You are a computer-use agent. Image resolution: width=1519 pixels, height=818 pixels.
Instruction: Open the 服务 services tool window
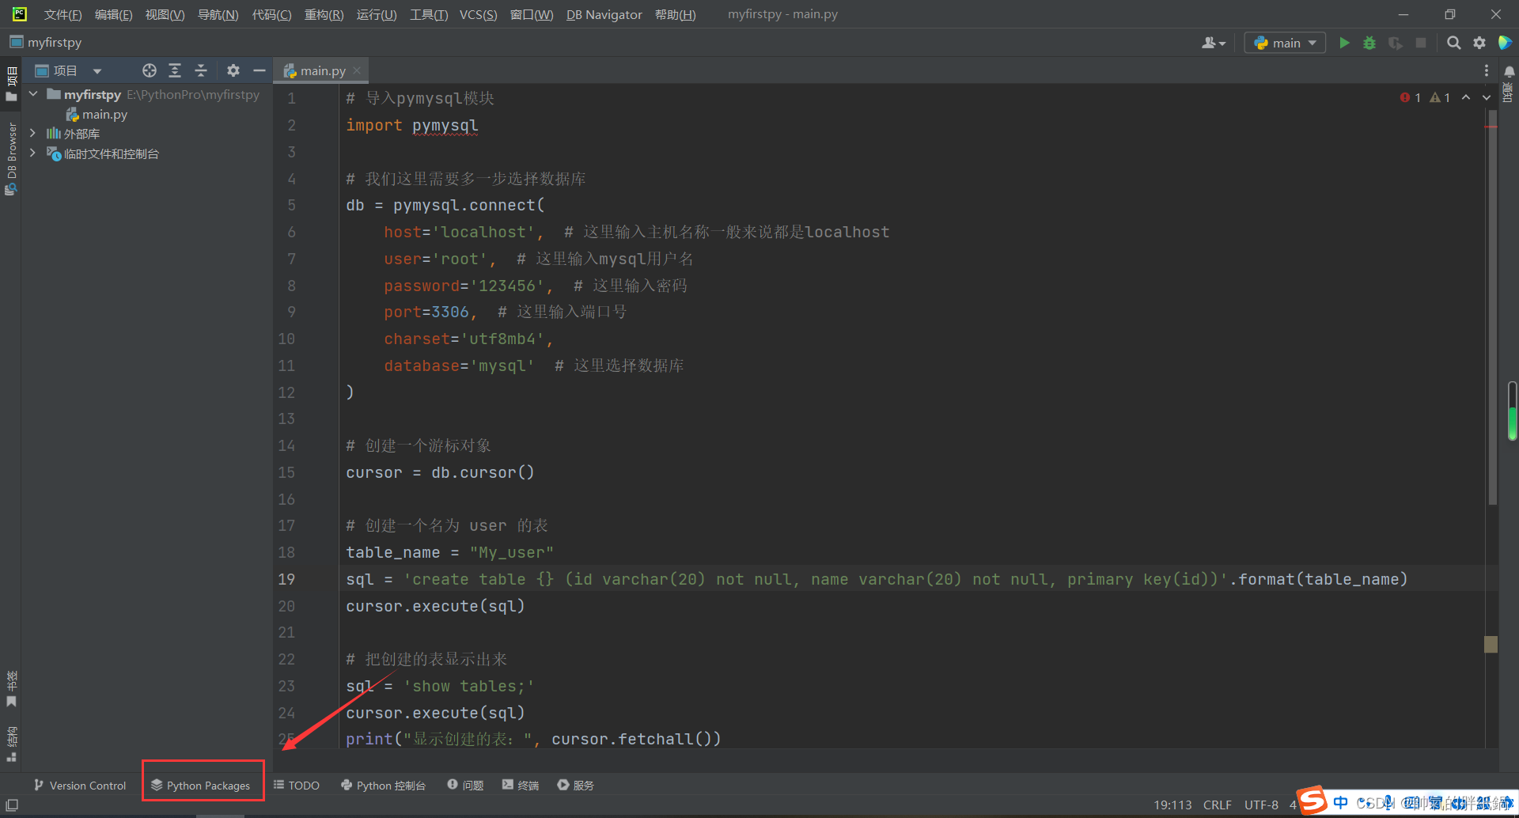[x=575, y=785]
